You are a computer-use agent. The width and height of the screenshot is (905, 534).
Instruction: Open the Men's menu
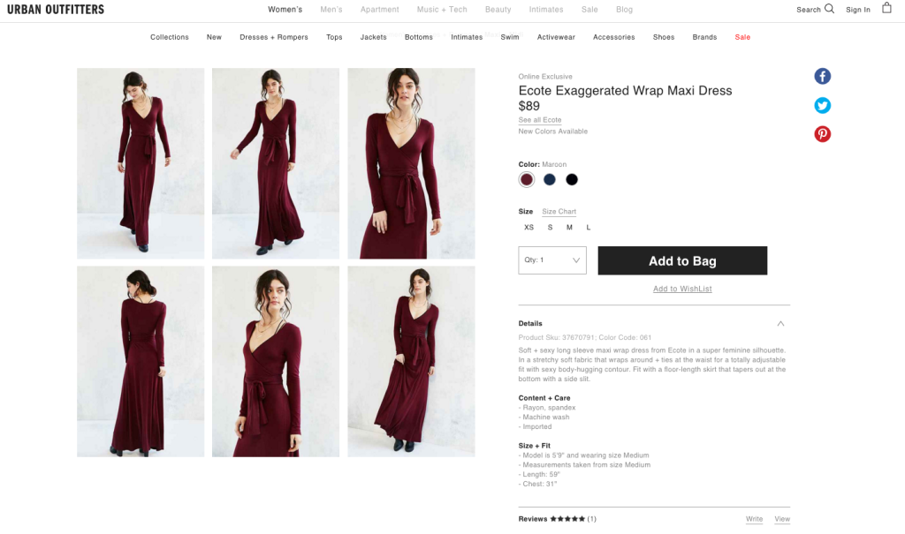[x=331, y=9]
